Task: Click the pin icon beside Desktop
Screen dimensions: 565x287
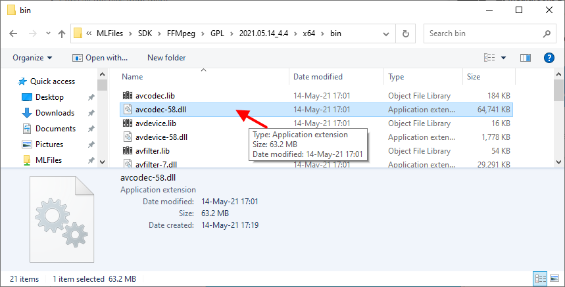Action: 91,97
